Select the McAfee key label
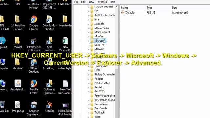210x118 pixels. click(x=99, y=36)
